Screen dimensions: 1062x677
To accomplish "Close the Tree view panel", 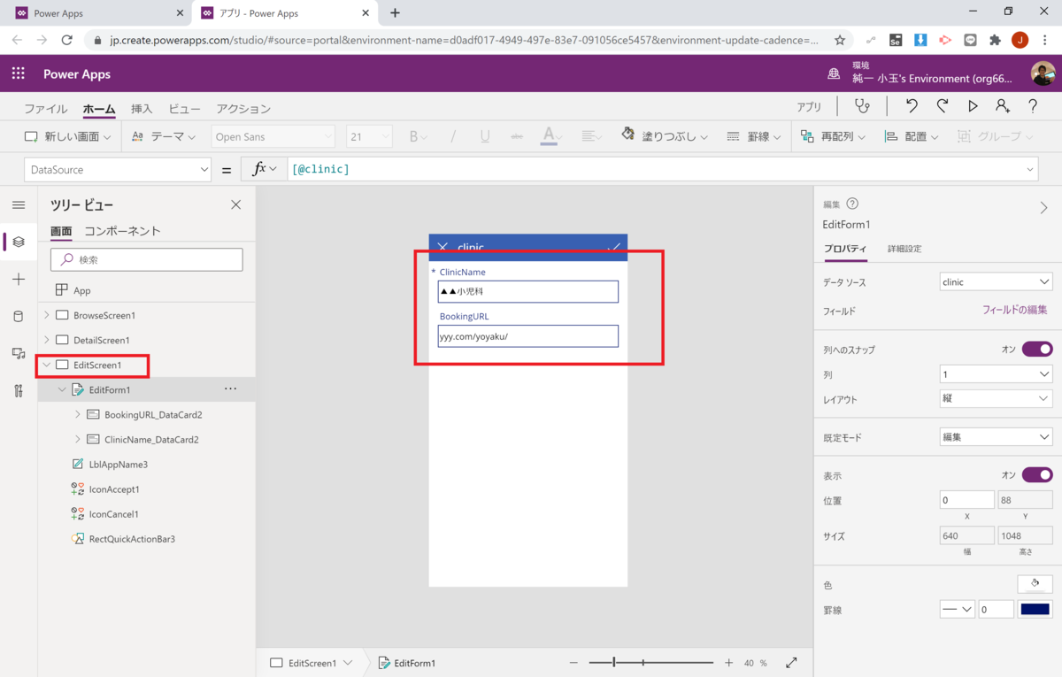I will point(235,204).
